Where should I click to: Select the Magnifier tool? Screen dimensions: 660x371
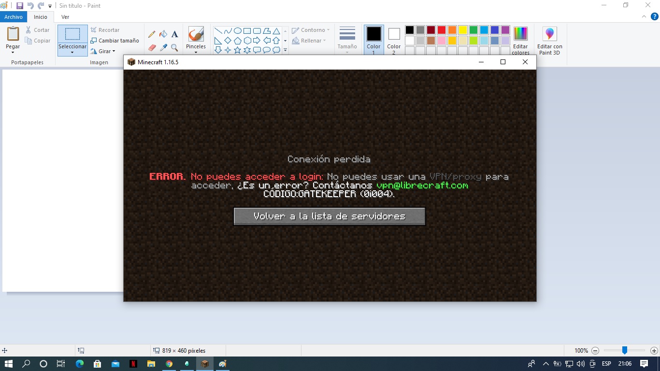[175, 48]
